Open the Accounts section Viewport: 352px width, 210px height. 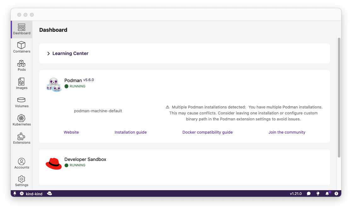coord(21,163)
